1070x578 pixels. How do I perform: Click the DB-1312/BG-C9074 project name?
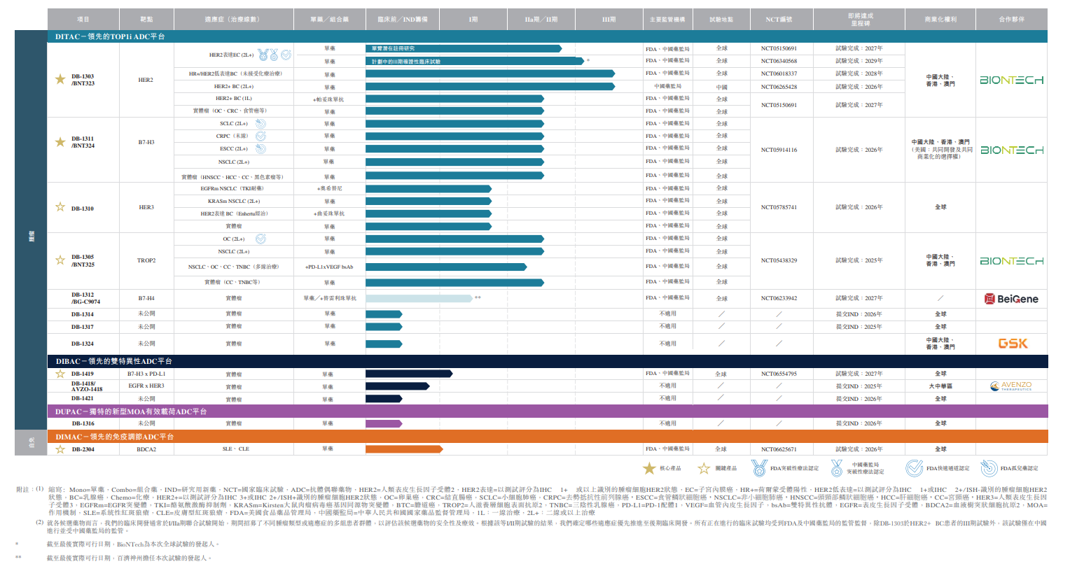tap(85, 298)
